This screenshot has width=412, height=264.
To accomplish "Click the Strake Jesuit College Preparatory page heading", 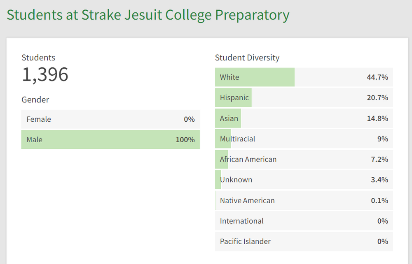I will pyautogui.click(x=148, y=15).
